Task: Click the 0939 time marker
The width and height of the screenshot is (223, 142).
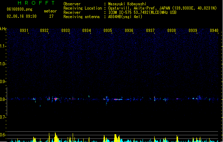Action: tap(193, 31)
